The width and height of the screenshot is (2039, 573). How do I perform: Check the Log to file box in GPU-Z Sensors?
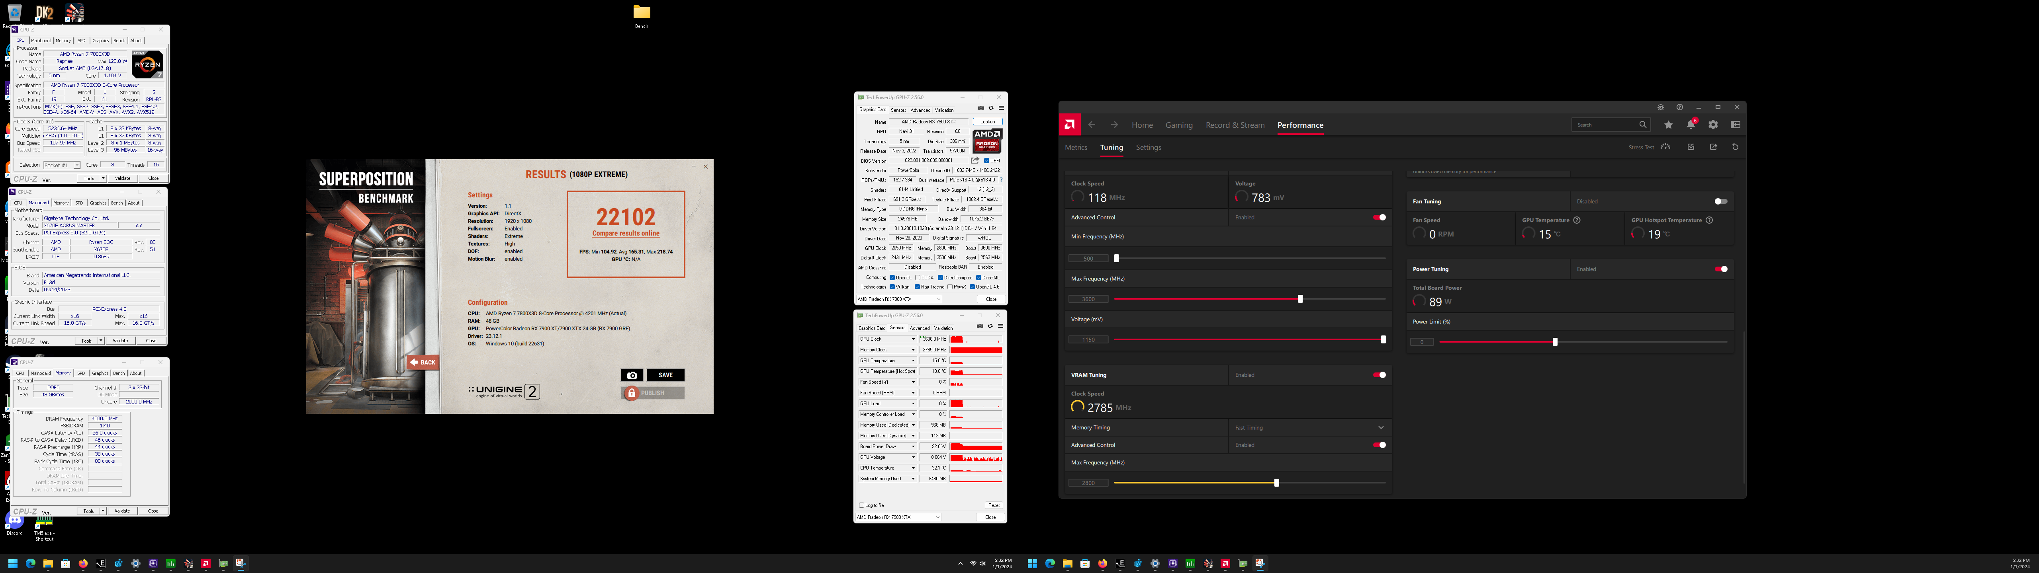[x=862, y=505]
